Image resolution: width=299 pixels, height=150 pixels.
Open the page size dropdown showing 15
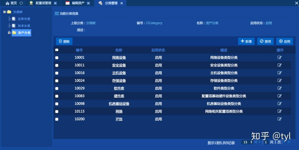247,142
